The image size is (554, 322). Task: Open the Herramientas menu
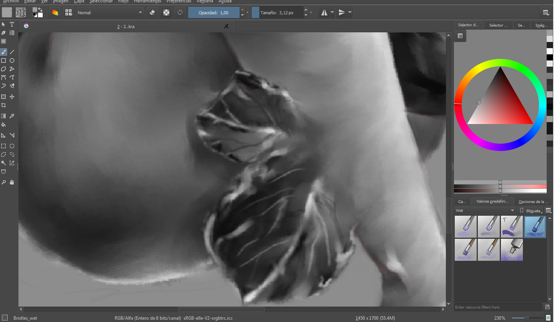[x=148, y=2]
